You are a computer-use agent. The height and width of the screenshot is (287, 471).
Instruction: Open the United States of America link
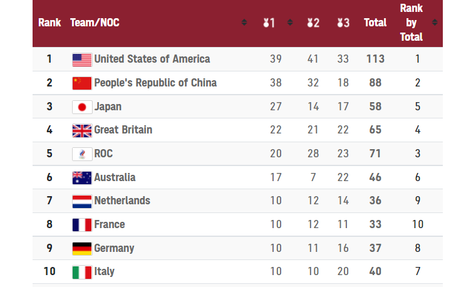(x=152, y=59)
